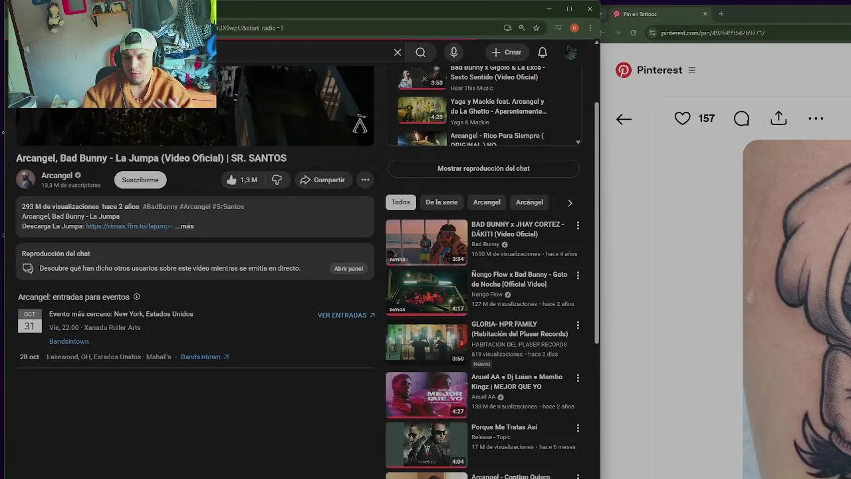Click the #BadBunny hashtag

pyautogui.click(x=160, y=207)
